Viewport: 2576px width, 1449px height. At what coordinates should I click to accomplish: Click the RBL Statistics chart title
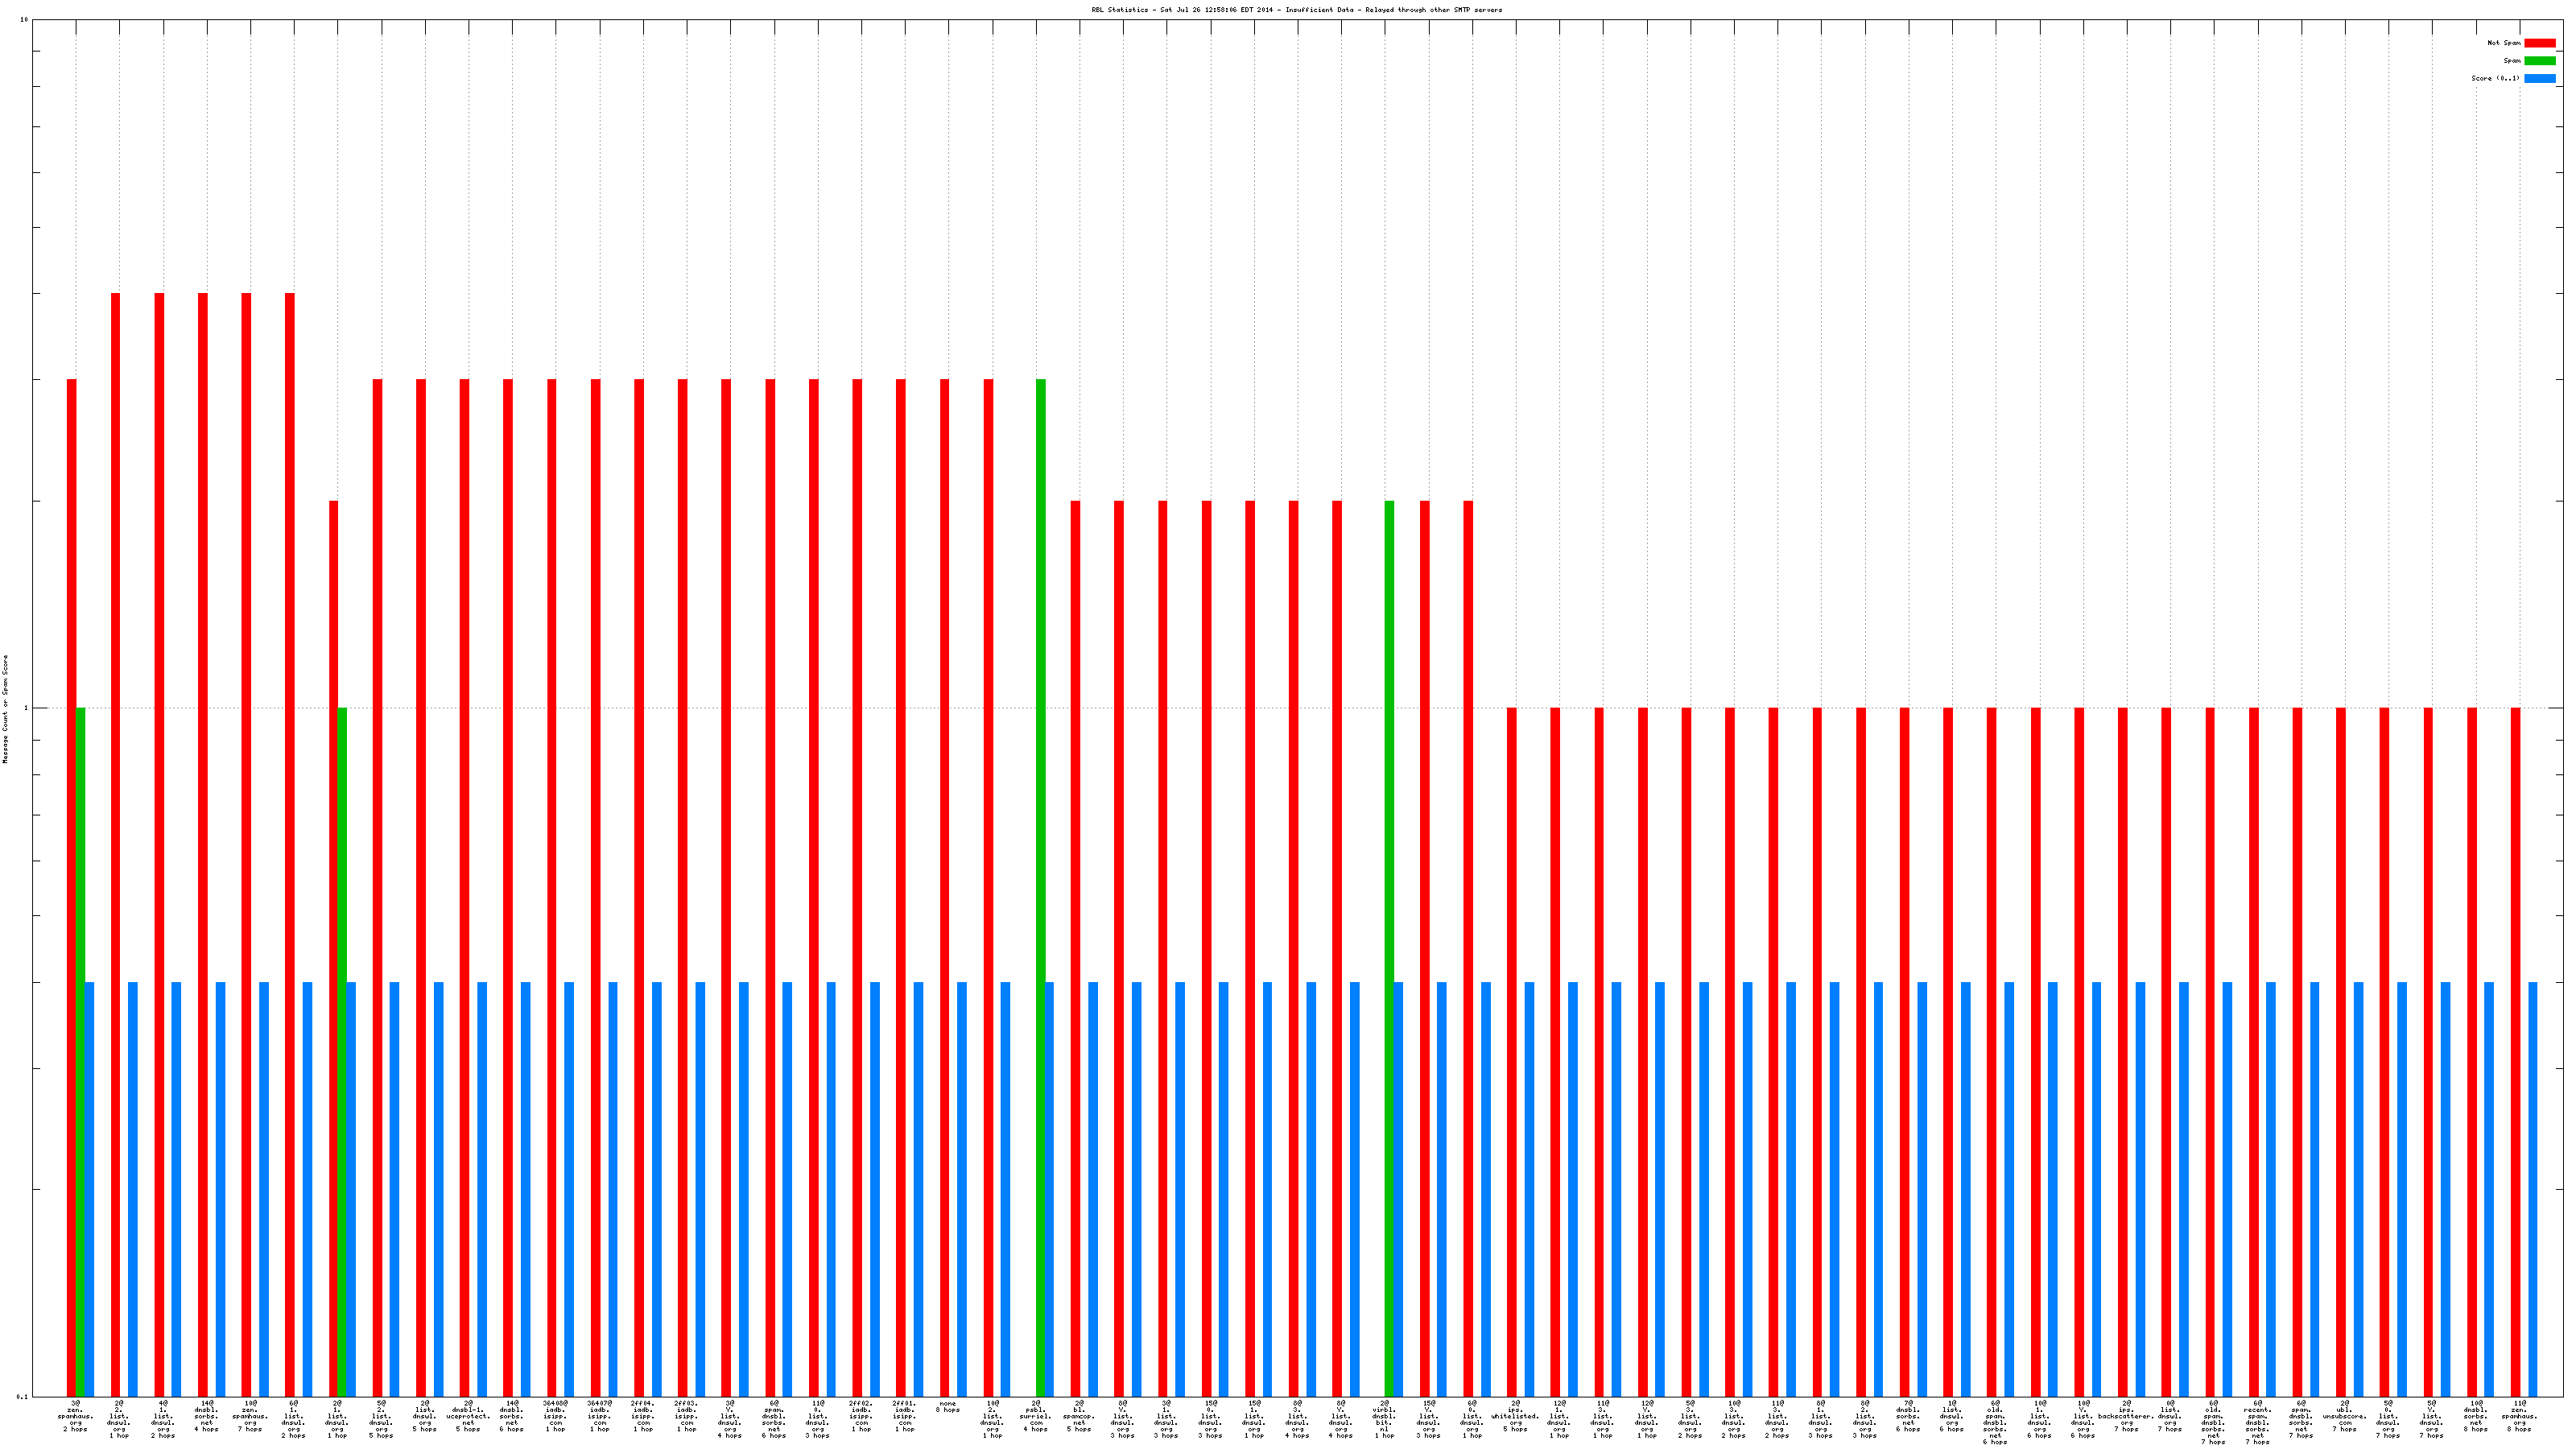[1296, 10]
